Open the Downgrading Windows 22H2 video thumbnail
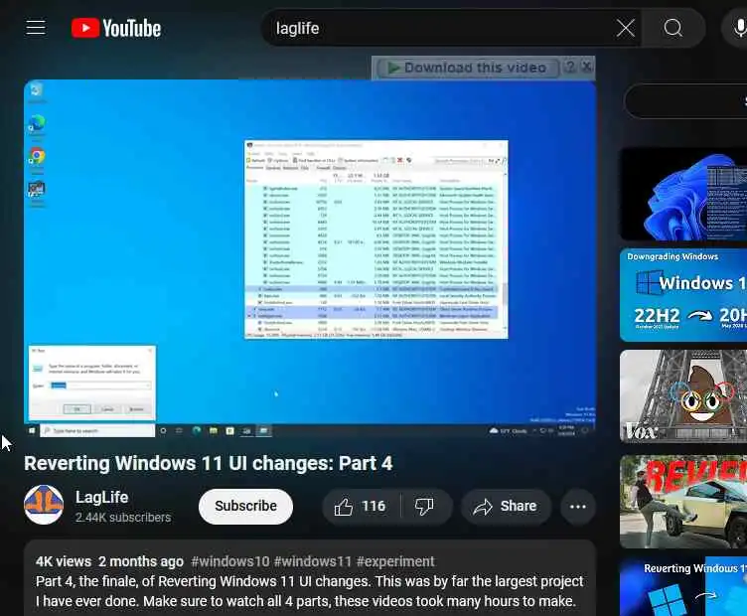 coord(683,295)
